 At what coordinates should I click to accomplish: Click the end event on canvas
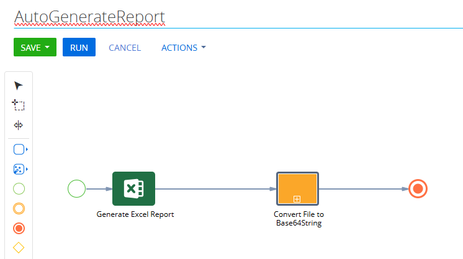418,188
